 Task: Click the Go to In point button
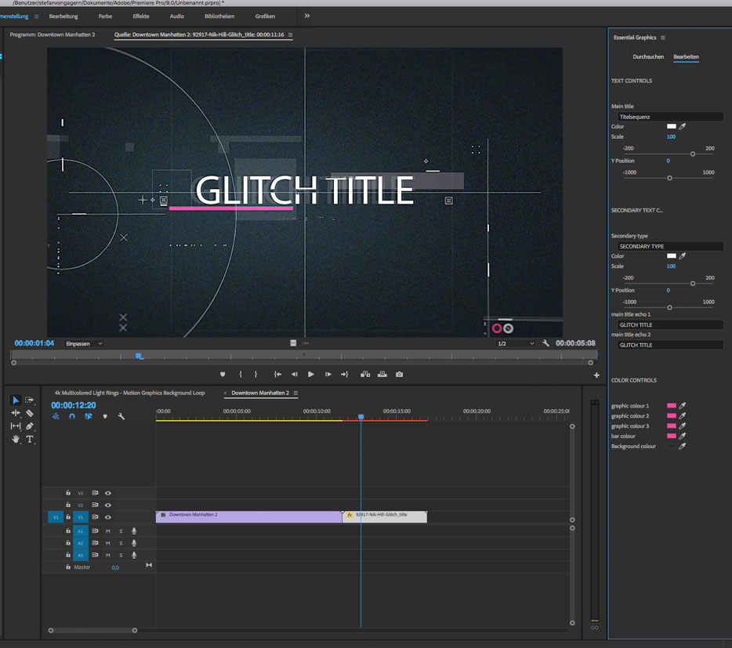point(277,375)
